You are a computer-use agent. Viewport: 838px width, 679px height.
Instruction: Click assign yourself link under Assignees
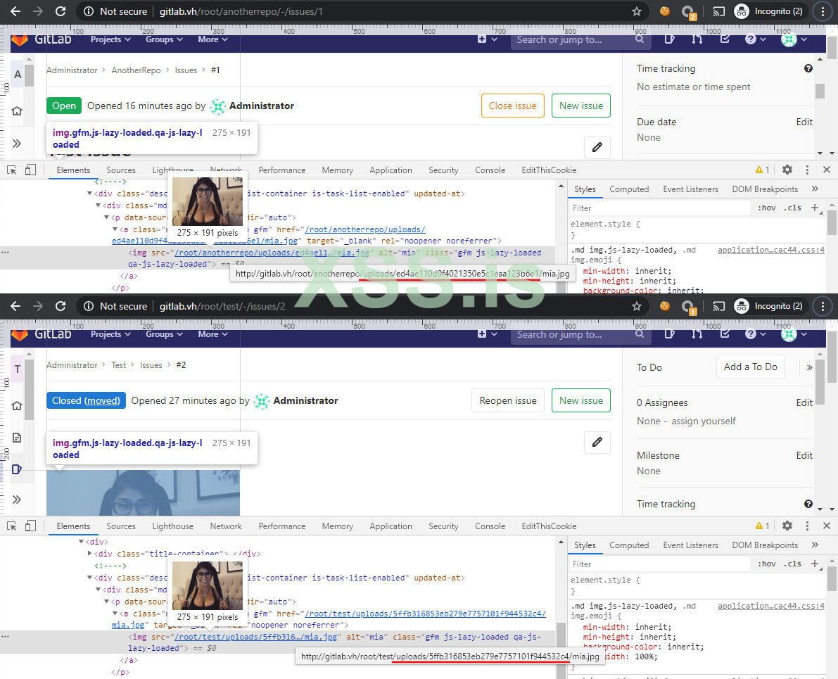pyautogui.click(x=704, y=421)
